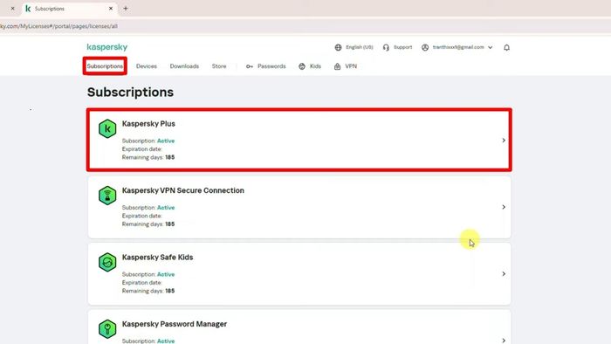Open the Kaspersky VPN Secure Connection title
The image size is (611, 344).
[x=183, y=190]
